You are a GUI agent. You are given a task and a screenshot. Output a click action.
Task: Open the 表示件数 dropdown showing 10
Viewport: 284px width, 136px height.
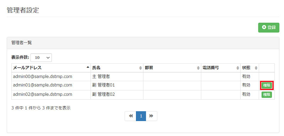(x=41, y=58)
